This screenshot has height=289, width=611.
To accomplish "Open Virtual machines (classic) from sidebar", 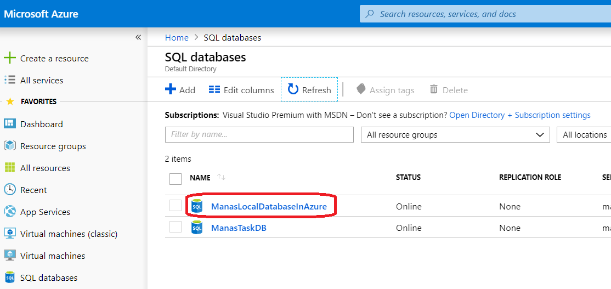I will coord(69,234).
